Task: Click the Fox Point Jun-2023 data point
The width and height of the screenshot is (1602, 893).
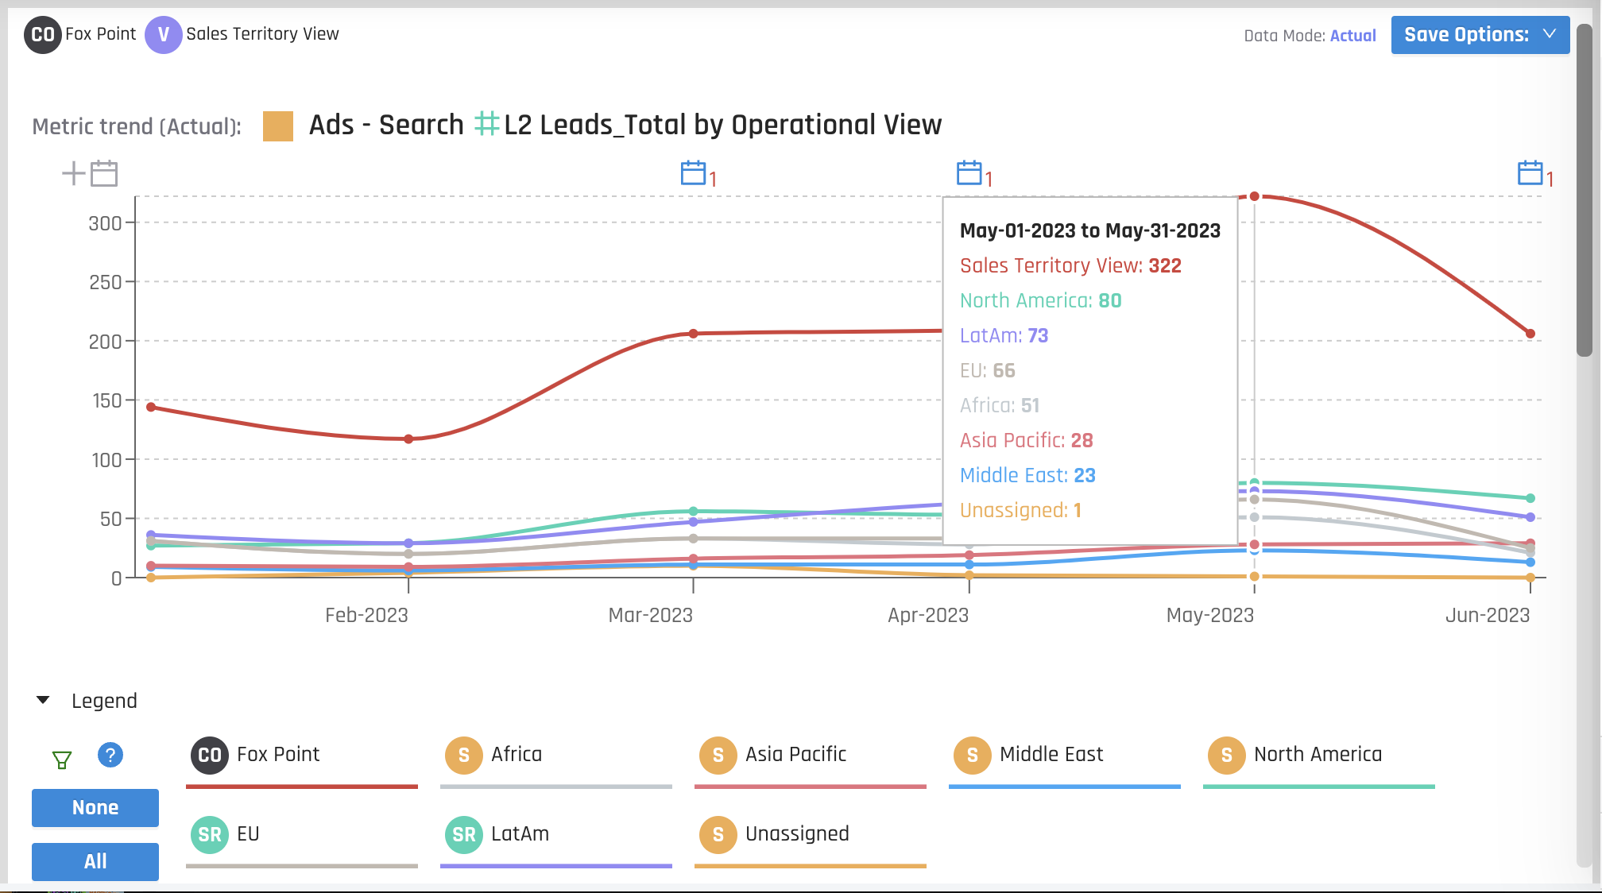Action: (x=1530, y=334)
